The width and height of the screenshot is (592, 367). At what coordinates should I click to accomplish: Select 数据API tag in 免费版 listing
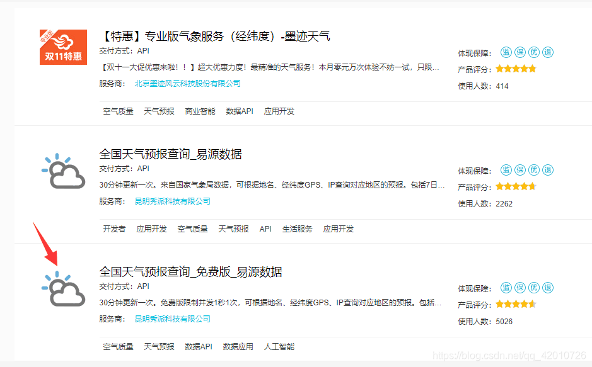coord(199,347)
